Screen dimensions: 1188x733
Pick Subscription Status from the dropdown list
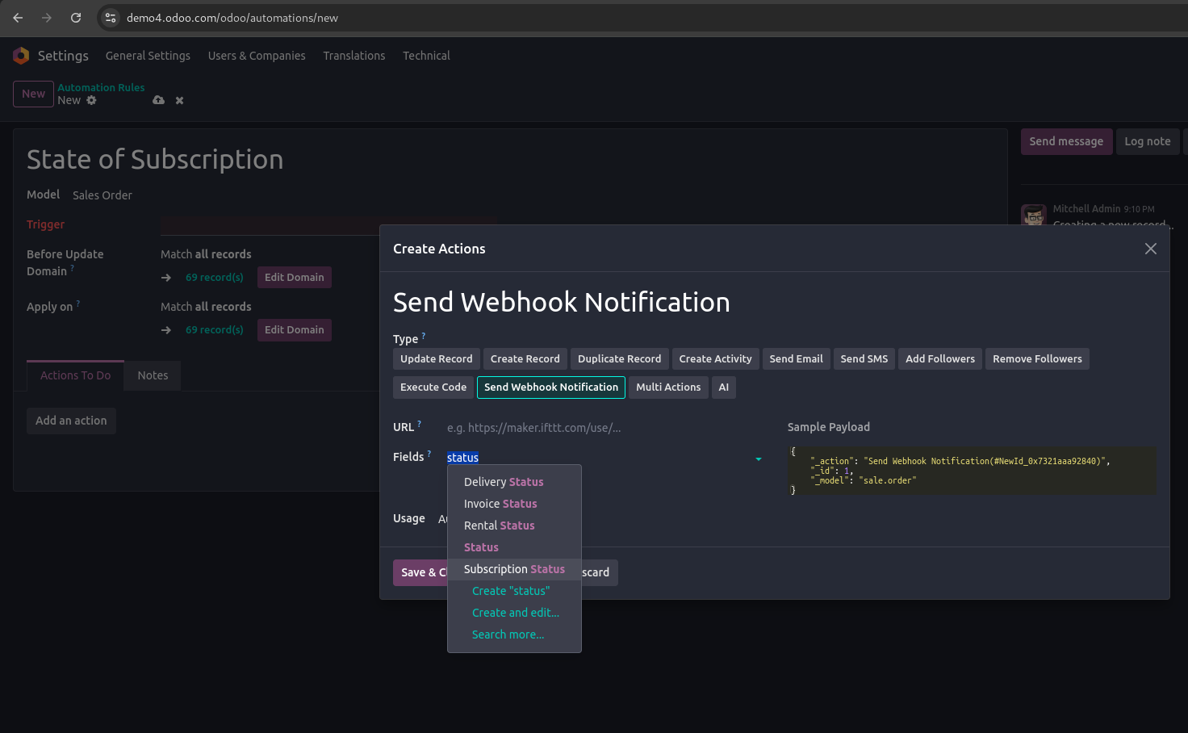pyautogui.click(x=514, y=569)
